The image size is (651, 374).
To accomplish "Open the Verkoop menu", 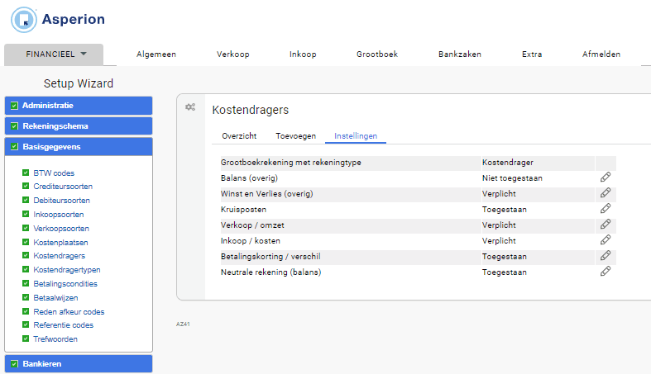I will (233, 54).
